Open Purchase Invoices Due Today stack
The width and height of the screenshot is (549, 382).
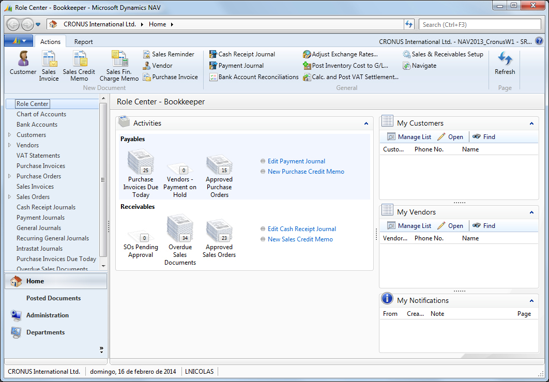141,174
